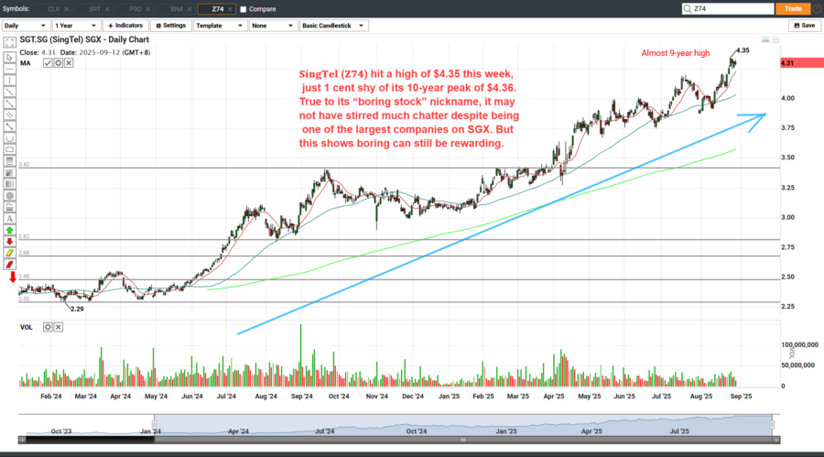Pick the text annotation 'A' tool
Viewport: 824px width, 457px height.
point(9,219)
